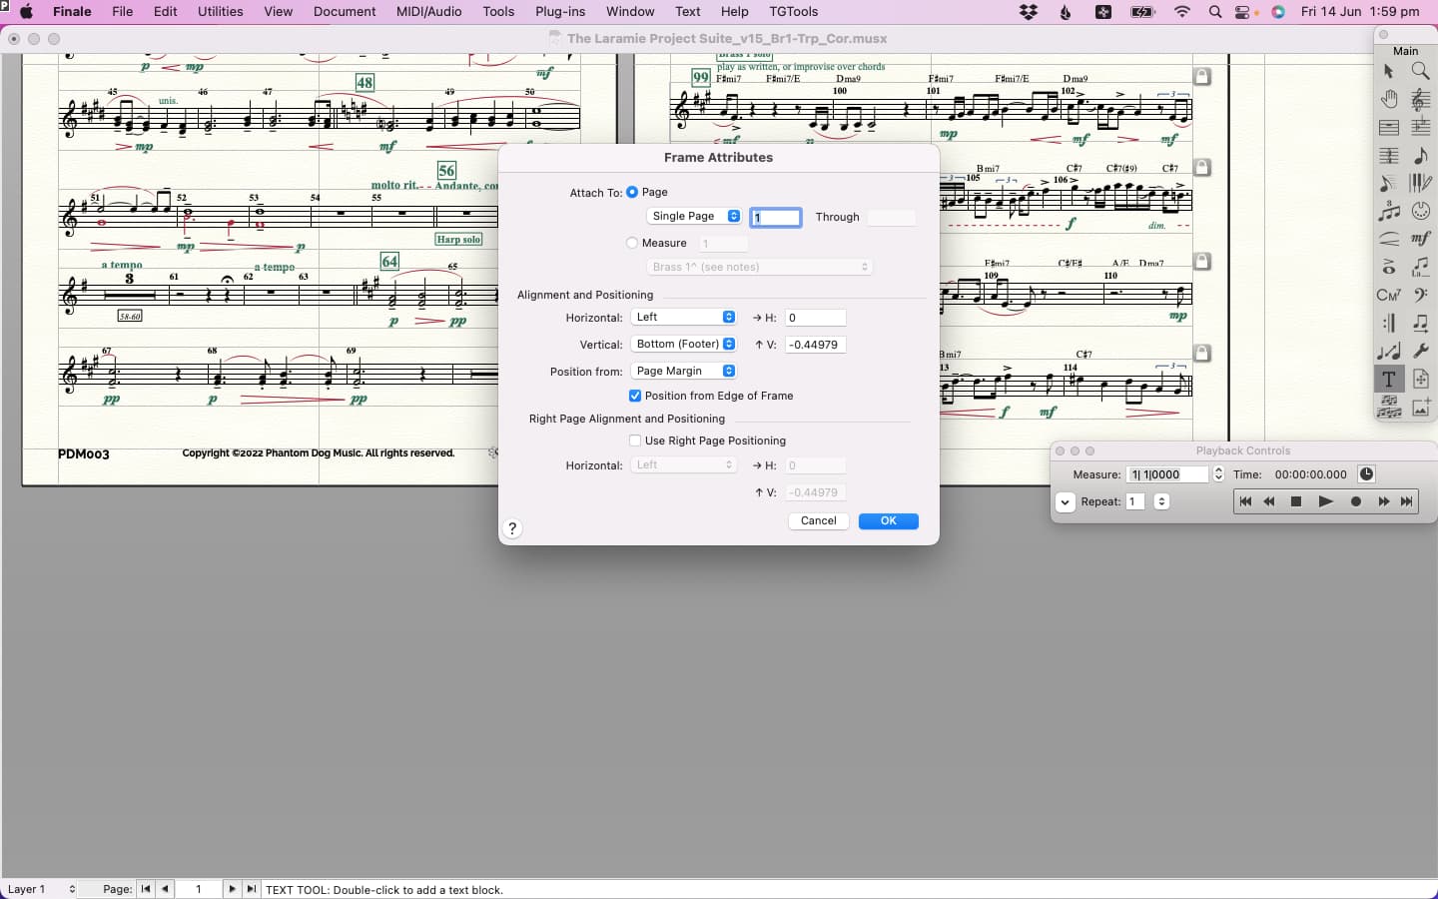Select the Graphics tool
Viewport: 1438px width, 899px height.
point(1420,407)
